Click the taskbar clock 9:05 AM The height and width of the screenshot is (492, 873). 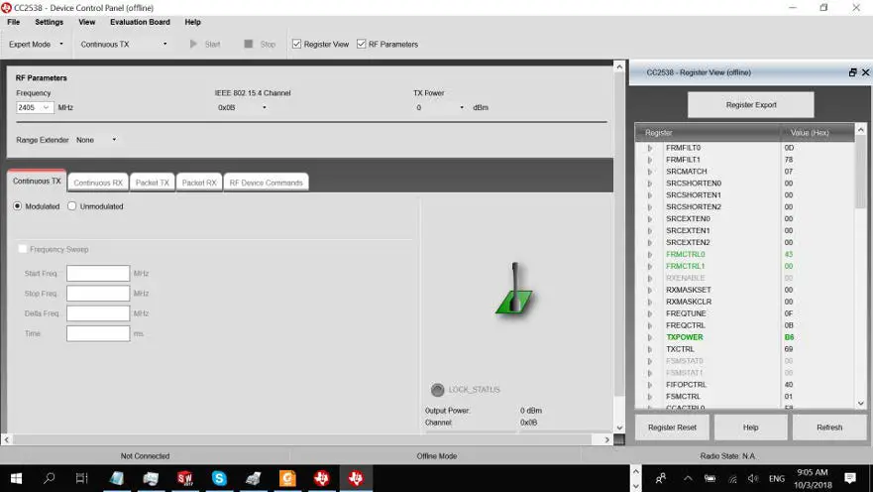pos(813,472)
